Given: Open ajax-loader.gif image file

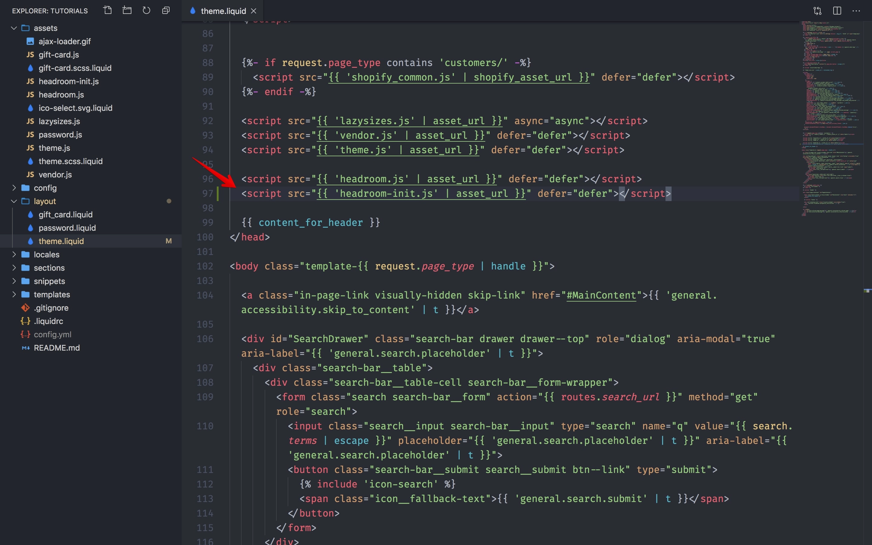Looking at the screenshot, I should (91, 41).
